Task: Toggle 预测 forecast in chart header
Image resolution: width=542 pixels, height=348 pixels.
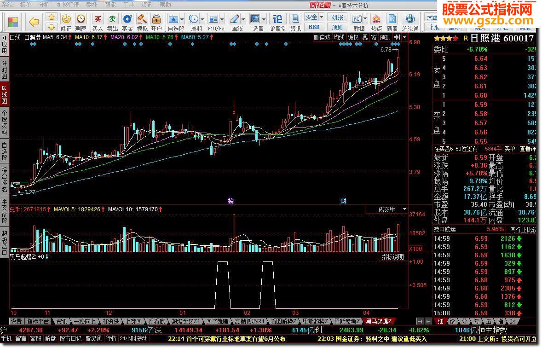Action: point(385,37)
